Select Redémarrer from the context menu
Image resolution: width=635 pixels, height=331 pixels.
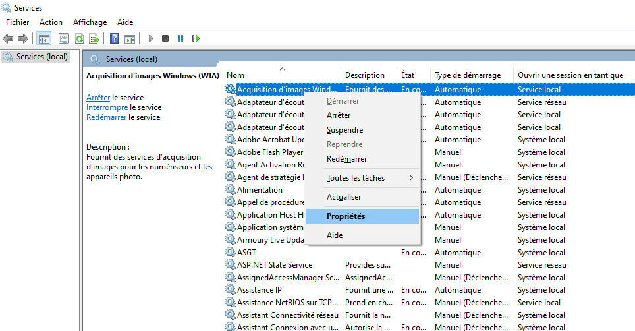(346, 159)
